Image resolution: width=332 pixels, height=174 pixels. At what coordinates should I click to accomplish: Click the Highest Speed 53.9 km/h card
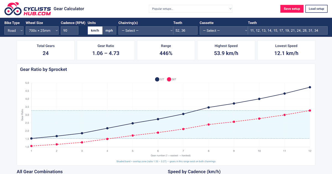226,50
